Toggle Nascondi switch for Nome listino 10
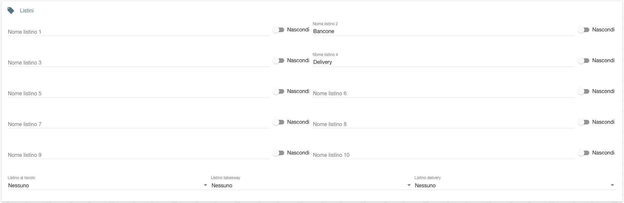The height and width of the screenshot is (203, 624). [x=584, y=153]
